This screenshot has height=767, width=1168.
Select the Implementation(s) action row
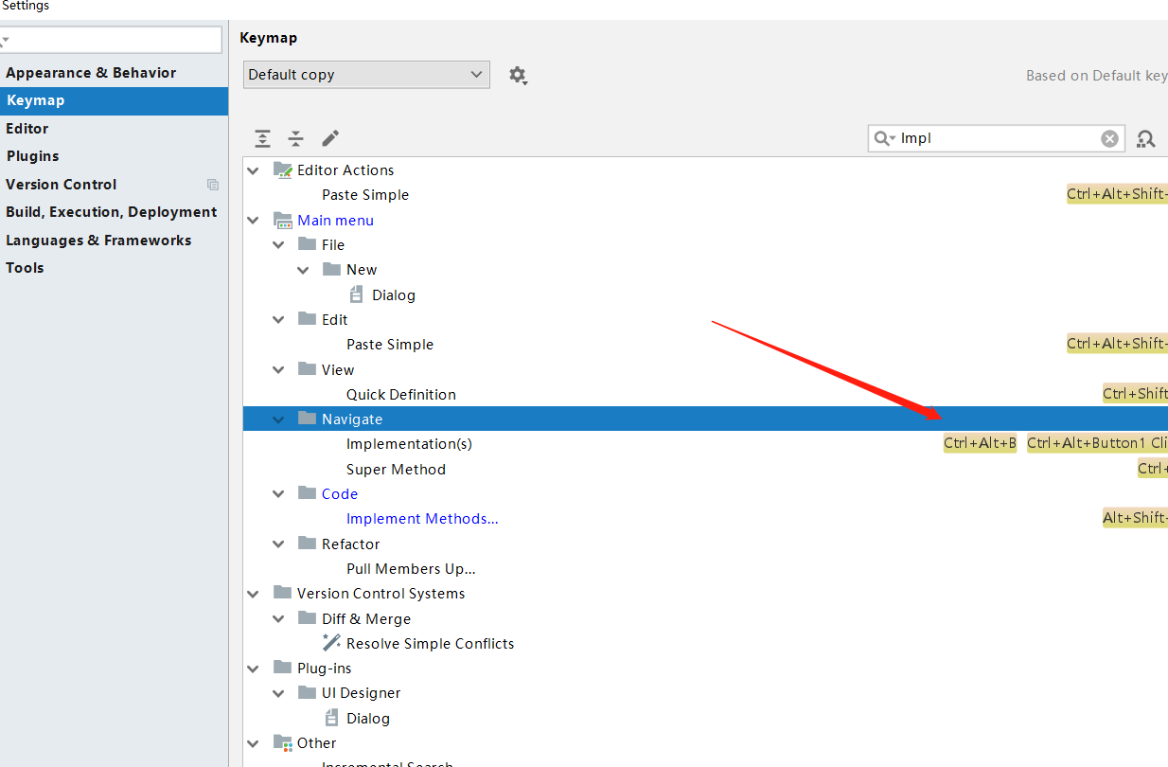pos(705,444)
